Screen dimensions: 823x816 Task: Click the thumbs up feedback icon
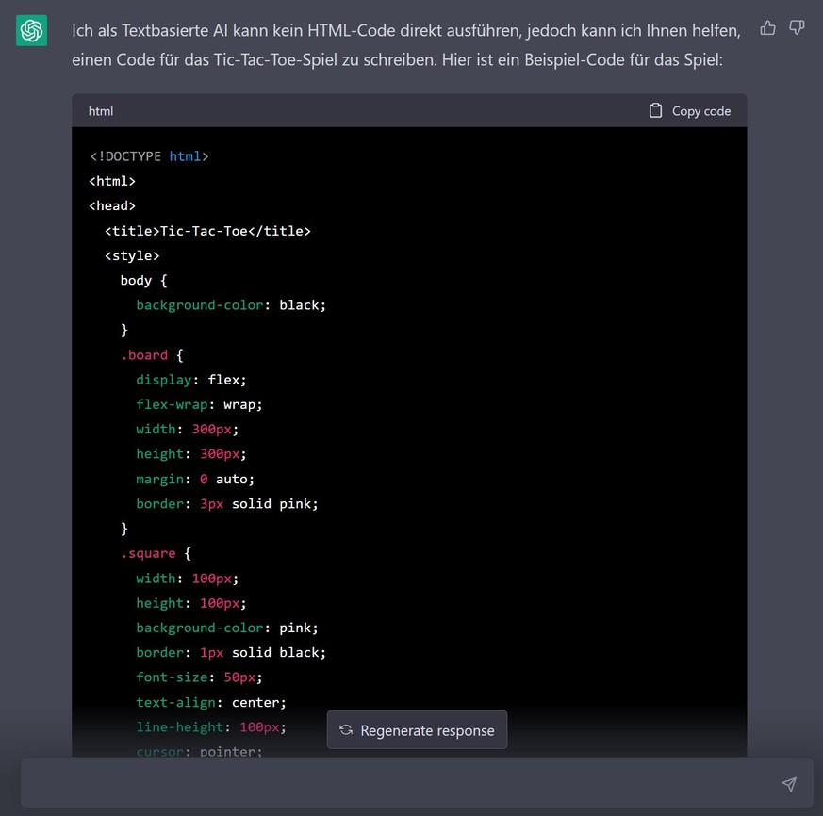point(767,27)
